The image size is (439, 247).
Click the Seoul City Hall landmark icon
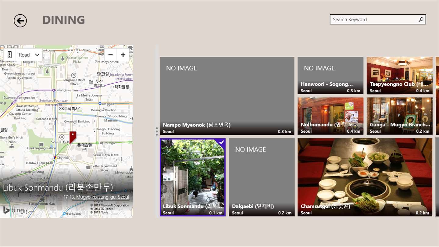pyautogui.click(x=62, y=137)
